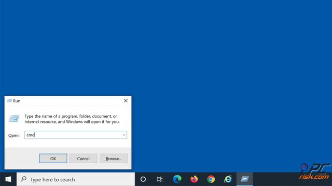Click the Run icon in the title bar
This screenshot has width=332, height=186.
pos(9,101)
